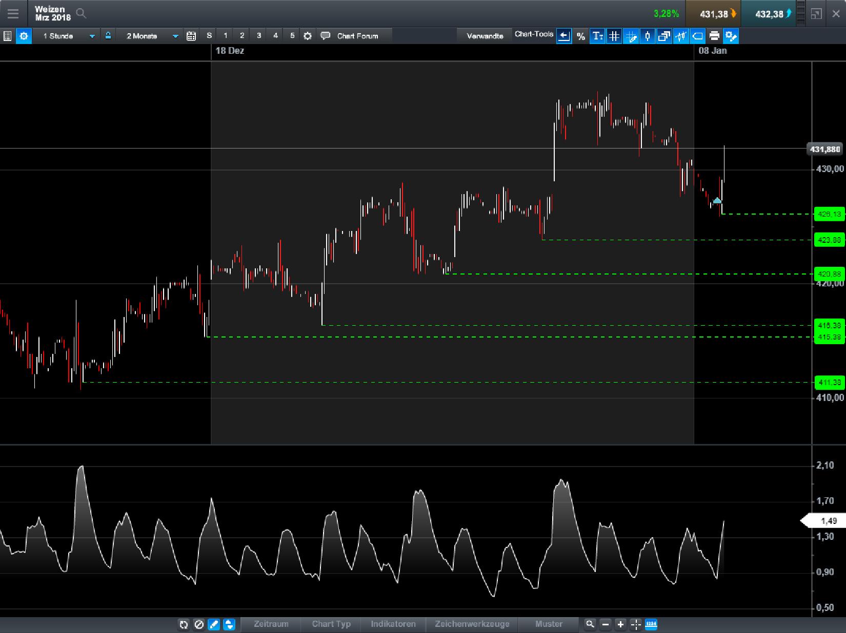Open the chart list panel icon
The height and width of the screenshot is (633, 846).
[7, 36]
